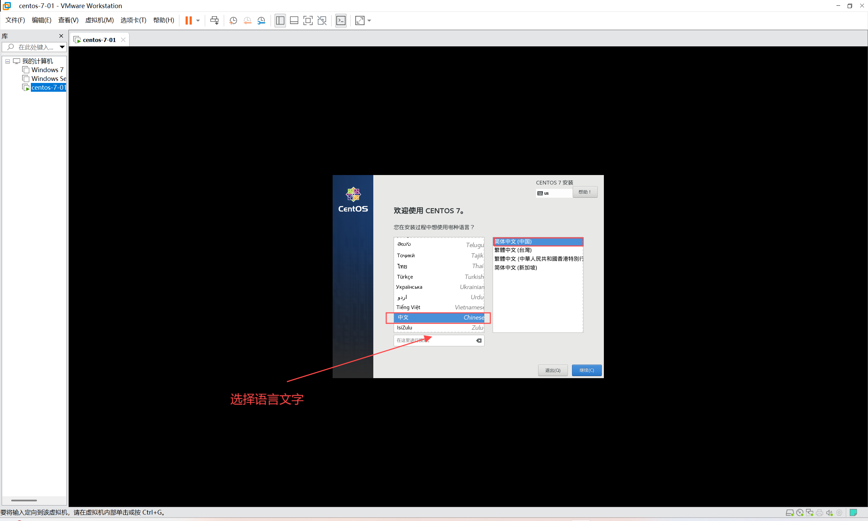Toggle the console view button
Image resolution: width=868 pixels, height=521 pixels.
pos(341,20)
